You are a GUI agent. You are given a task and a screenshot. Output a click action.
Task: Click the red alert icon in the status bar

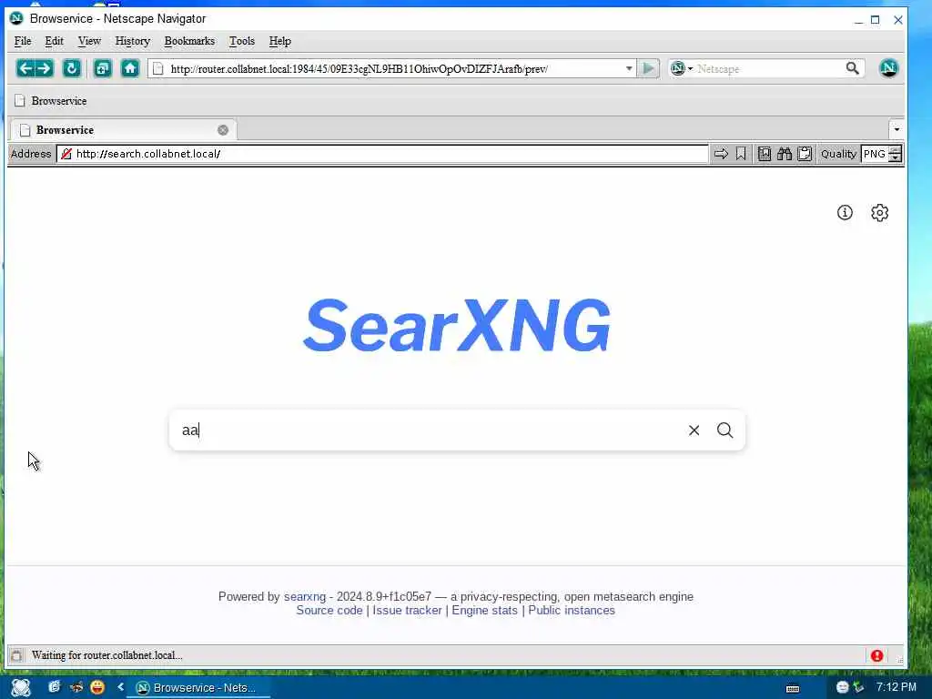coord(876,655)
